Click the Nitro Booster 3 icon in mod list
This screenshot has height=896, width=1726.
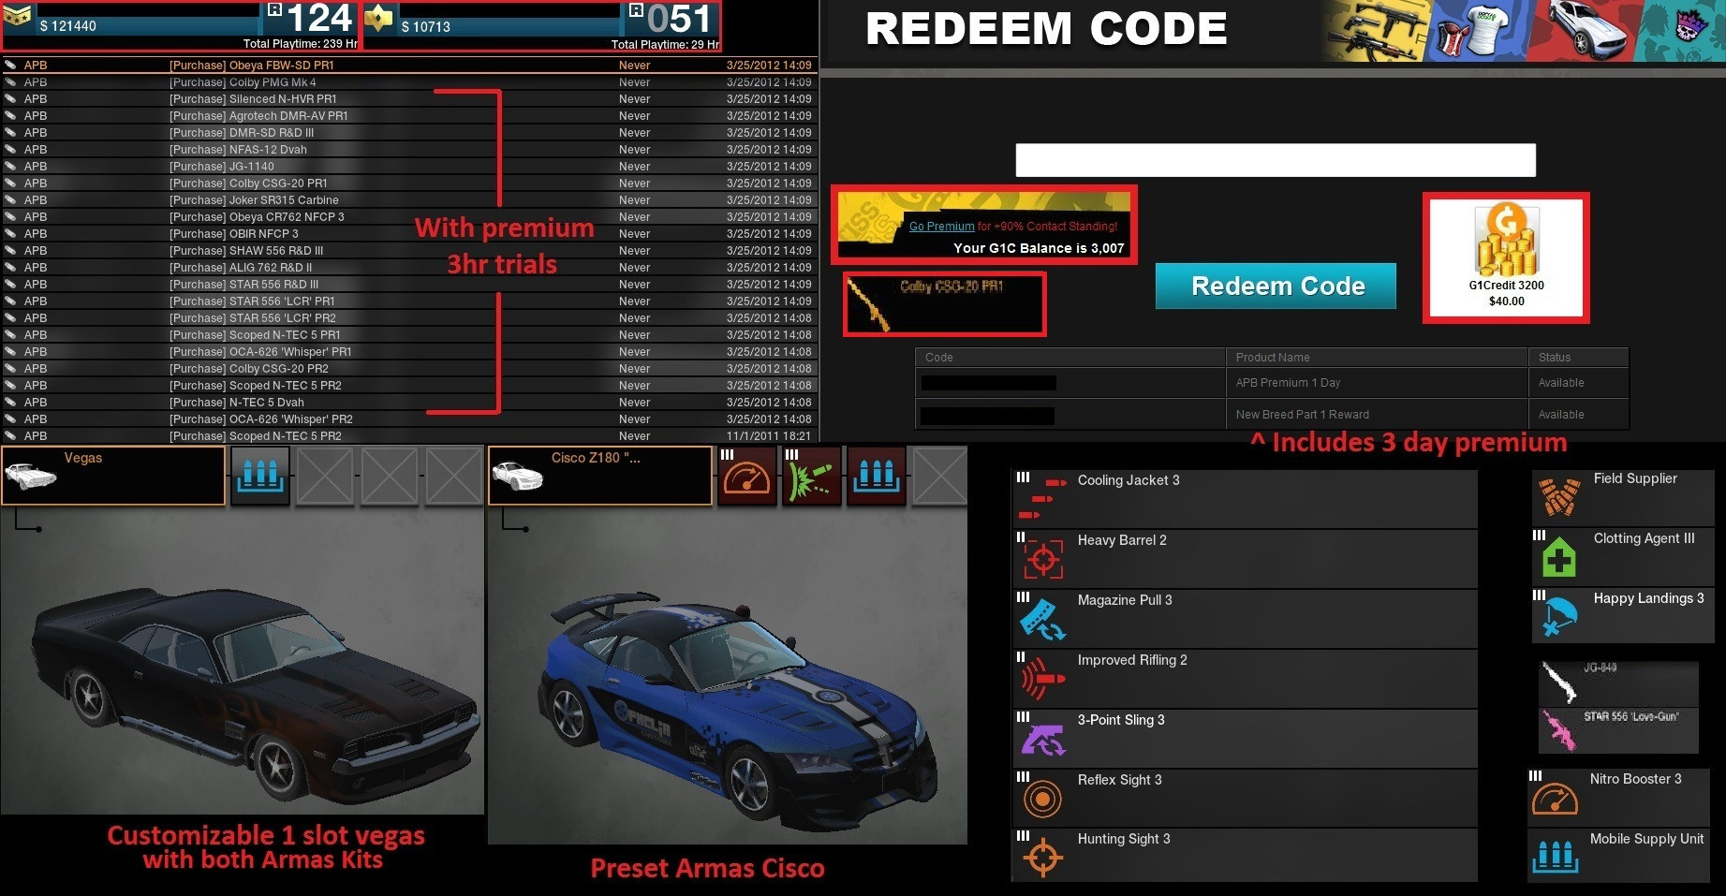1555,797
